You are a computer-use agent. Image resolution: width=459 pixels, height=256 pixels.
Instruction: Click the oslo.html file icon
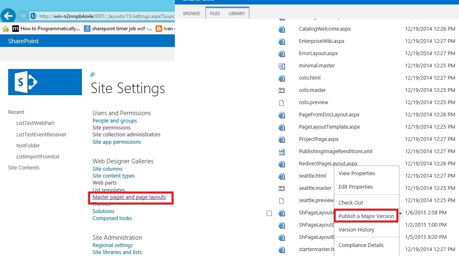[282, 78]
